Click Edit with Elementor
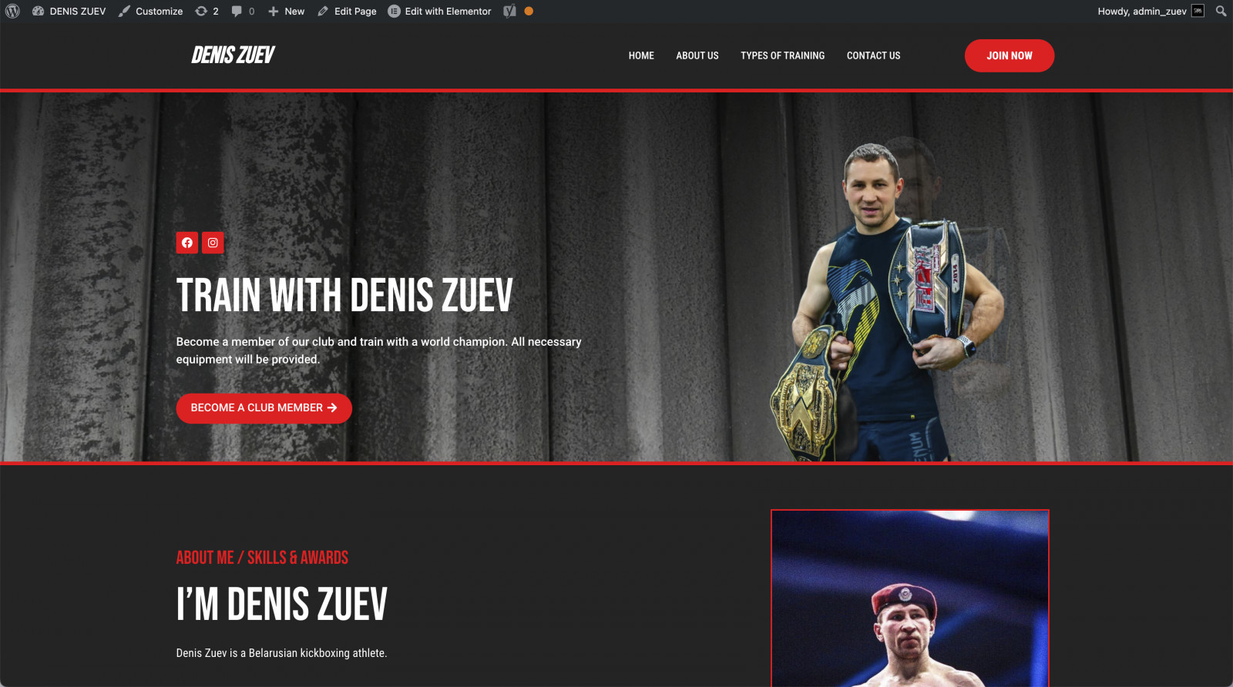This screenshot has height=687, width=1233. [439, 11]
